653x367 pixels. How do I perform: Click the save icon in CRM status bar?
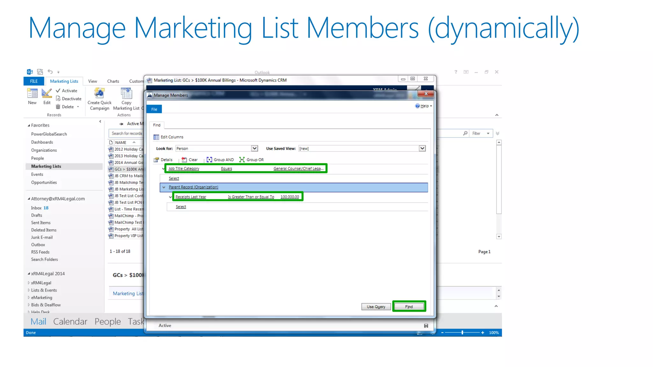(x=426, y=326)
